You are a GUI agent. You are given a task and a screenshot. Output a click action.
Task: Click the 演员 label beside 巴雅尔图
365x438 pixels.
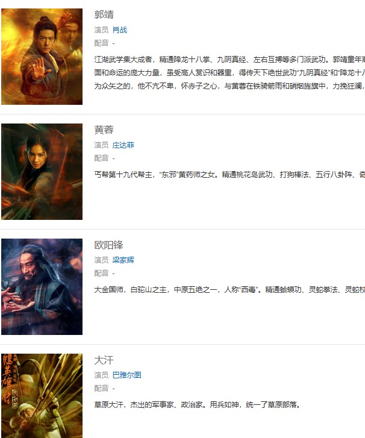pyautogui.click(x=101, y=375)
